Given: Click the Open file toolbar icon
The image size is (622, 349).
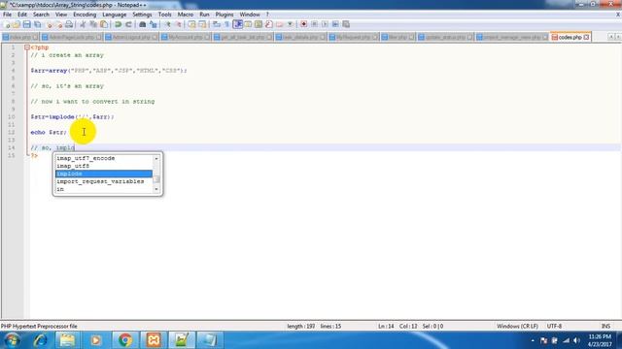Looking at the screenshot, I should click(17, 24).
